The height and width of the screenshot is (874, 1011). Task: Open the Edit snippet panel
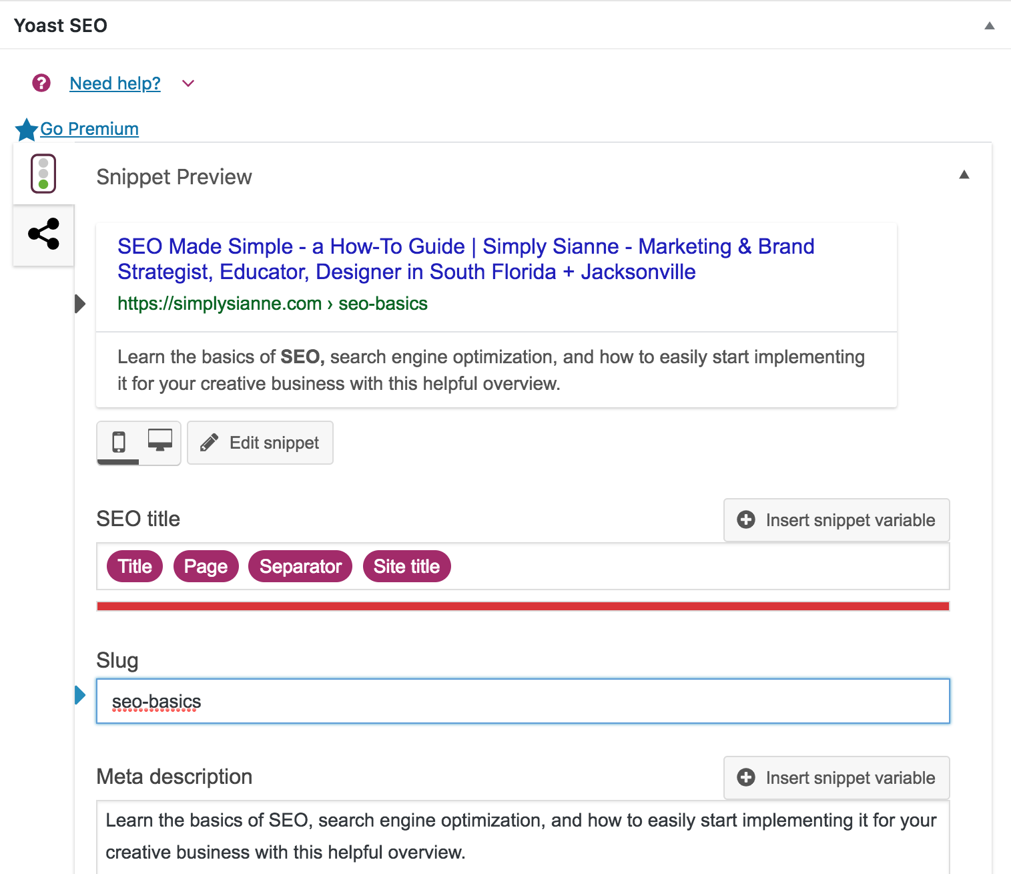pos(260,442)
